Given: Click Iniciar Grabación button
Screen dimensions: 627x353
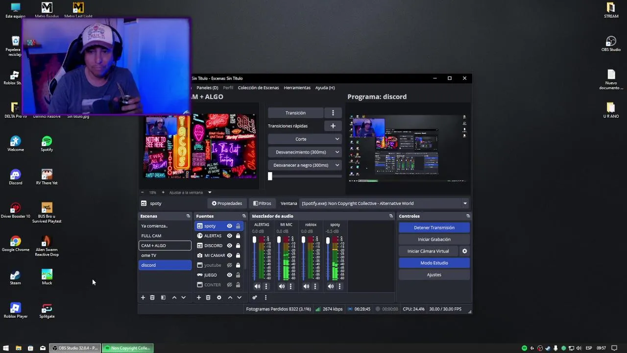Looking at the screenshot, I should [434, 239].
